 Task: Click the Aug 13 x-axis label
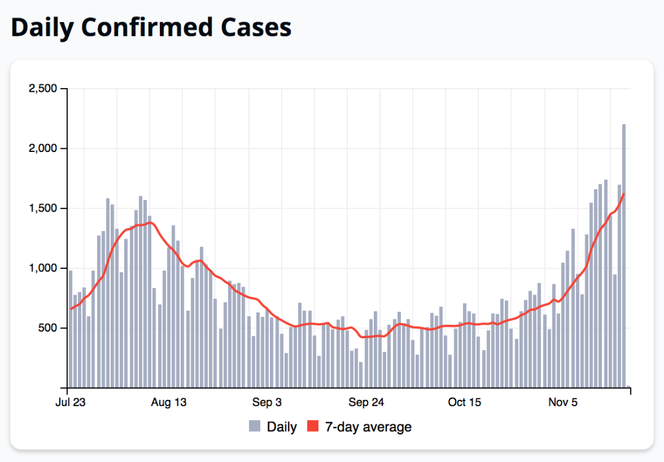pyautogui.click(x=168, y=402)
